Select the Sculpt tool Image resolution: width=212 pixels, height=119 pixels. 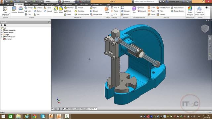click(152, 15)
